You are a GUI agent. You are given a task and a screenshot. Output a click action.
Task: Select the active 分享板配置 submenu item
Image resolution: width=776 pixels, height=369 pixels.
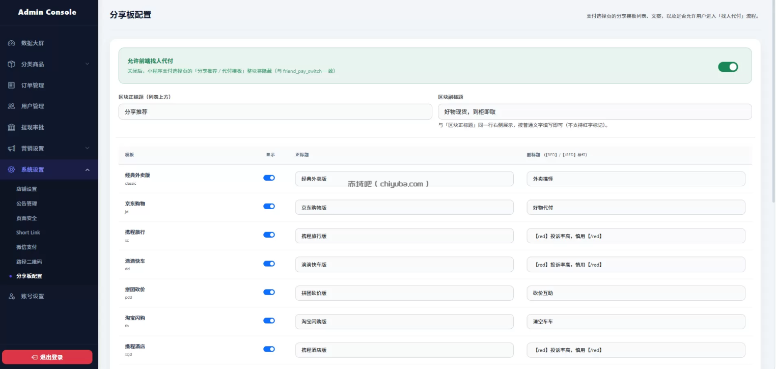tap(29, 276)
